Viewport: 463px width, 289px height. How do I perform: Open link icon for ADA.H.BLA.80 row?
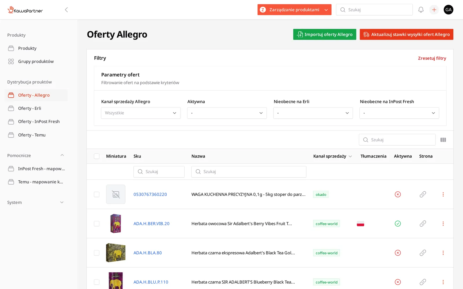[x=423, y=253]
